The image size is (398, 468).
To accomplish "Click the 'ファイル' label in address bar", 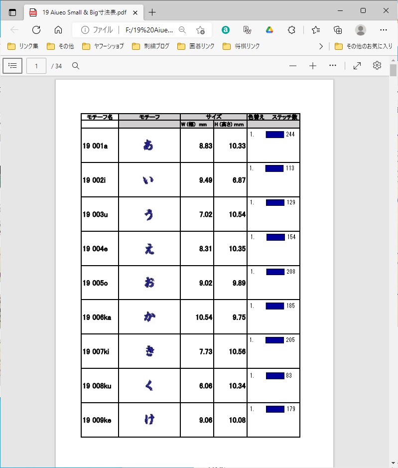I will (103, 30).
